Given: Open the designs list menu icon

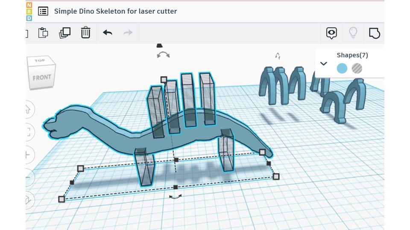Looking at the screenshot, I should (x=43, y=11).
